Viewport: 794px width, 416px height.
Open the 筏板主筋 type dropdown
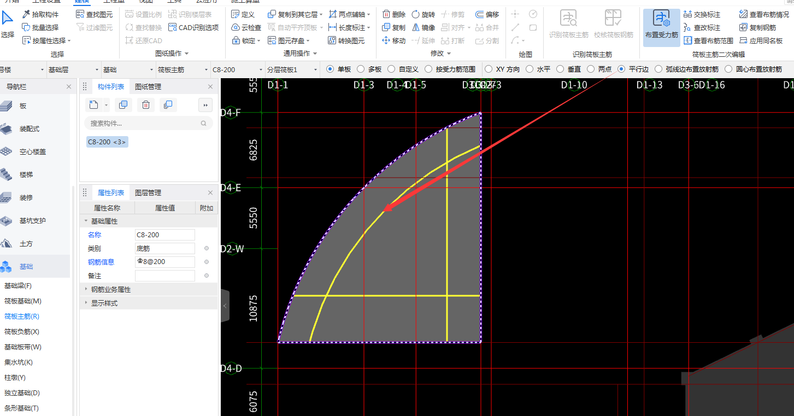point(183,69)
